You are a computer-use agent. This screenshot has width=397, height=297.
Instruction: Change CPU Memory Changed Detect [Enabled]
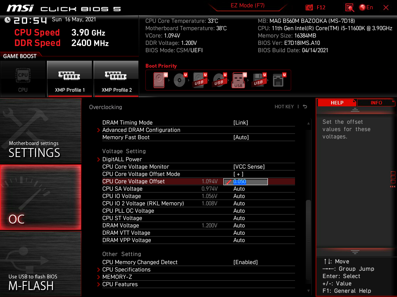(245, 262)
